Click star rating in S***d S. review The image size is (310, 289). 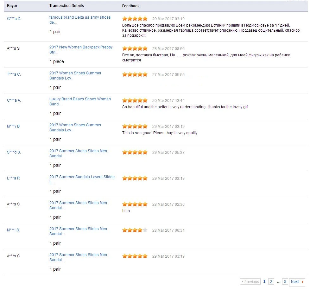click(135, 152)
